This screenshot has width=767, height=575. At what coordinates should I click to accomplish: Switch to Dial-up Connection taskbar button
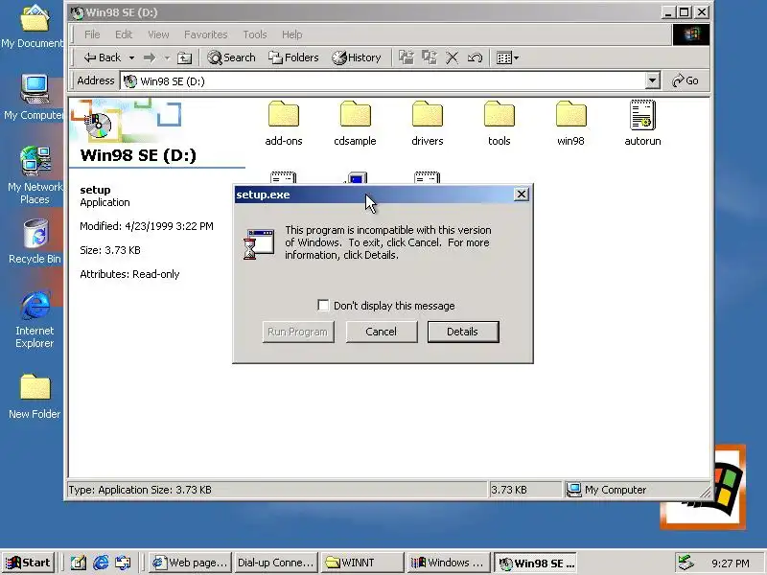click(x=275, y=563)
